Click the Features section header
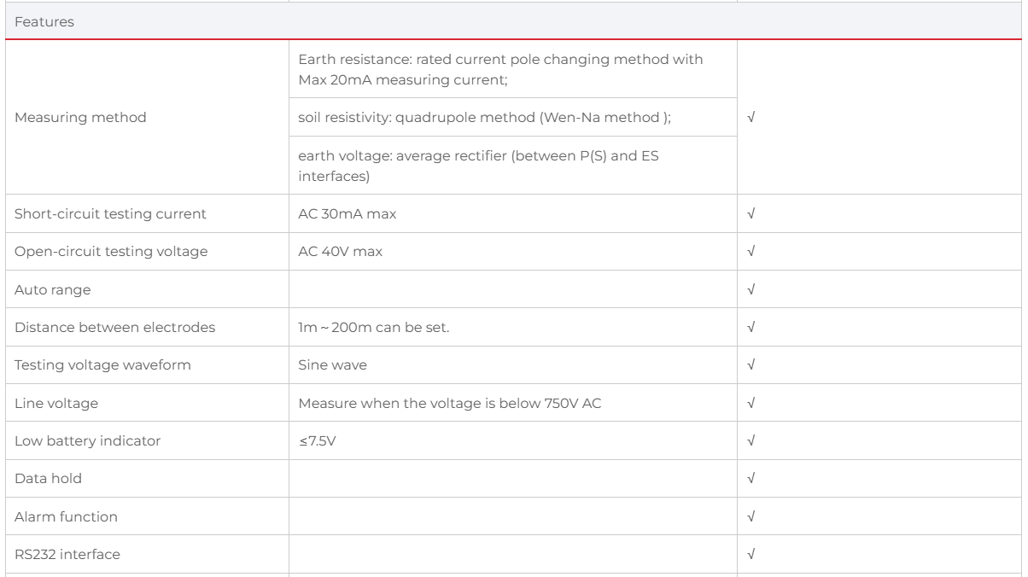The width and height of the screenshot is (1028, 577). [x=44, y=24]
